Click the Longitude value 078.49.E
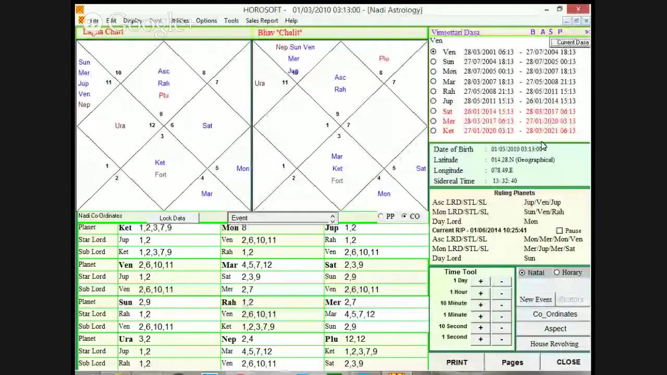667x375 pixels. pyautogui.click(x=502, y=170)
